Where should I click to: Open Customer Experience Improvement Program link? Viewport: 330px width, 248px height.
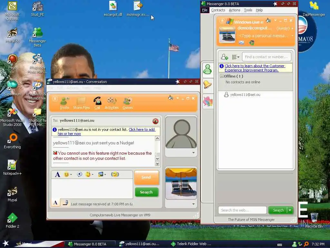coord(255,68)
